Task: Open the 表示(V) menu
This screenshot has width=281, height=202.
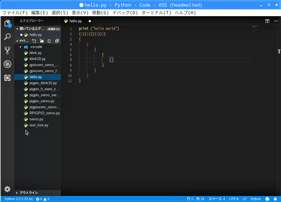Action: click(80, 13)
